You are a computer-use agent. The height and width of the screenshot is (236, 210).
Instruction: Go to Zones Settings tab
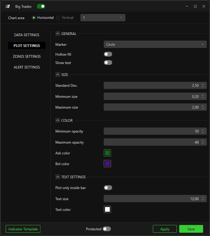point(27,57)
